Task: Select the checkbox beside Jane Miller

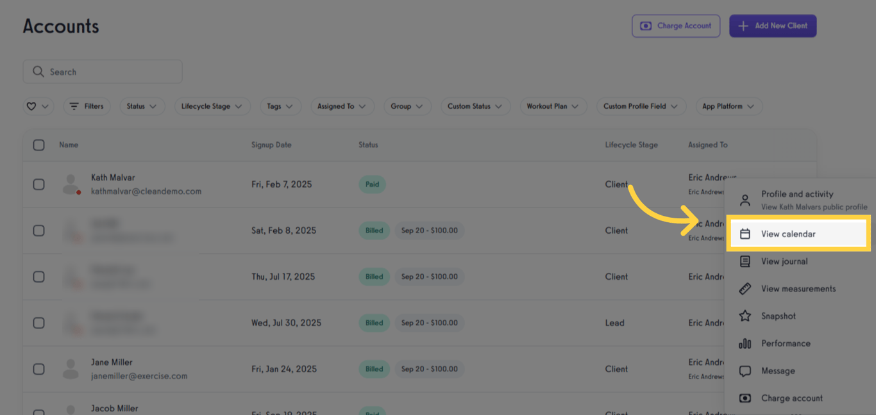Action: click(x=38, y=369)
